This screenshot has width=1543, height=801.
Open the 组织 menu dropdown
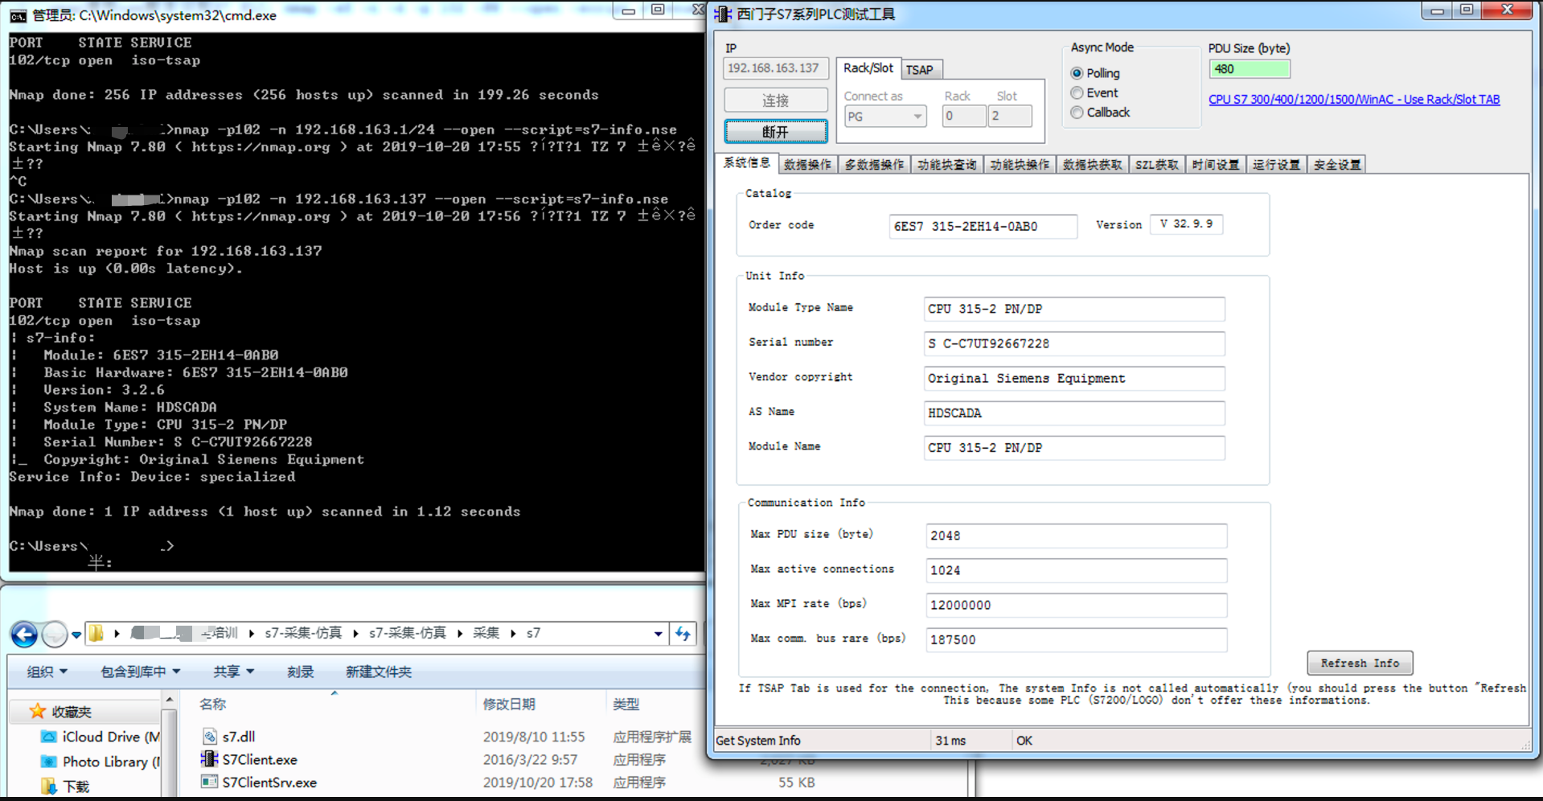tap(47, 672)
